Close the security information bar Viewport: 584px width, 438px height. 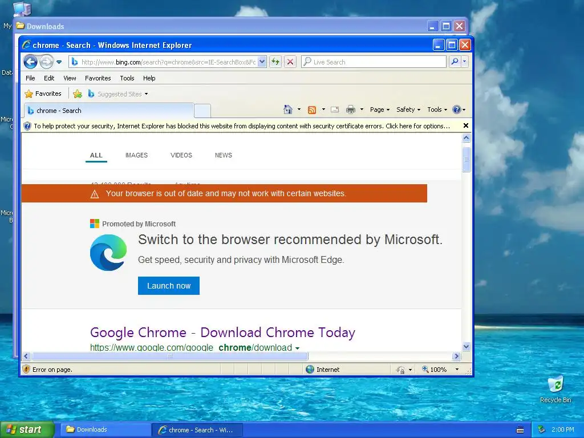[x=465, y=125]
